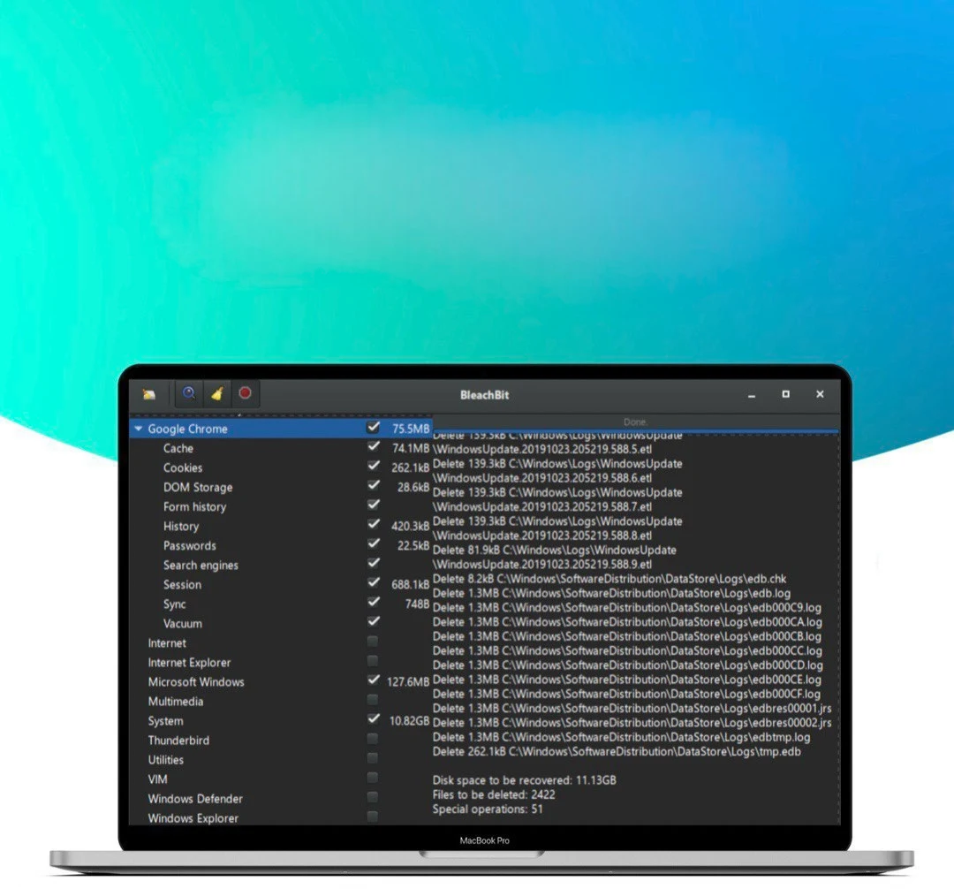This screenshot has height=889, width=954.
Task: Click the 10.82GB System size value
Action: click(410, 720)
